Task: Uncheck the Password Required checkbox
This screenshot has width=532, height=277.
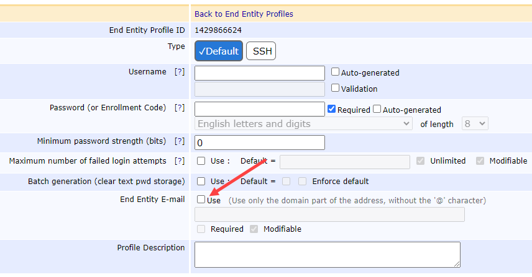Action: 331,110
